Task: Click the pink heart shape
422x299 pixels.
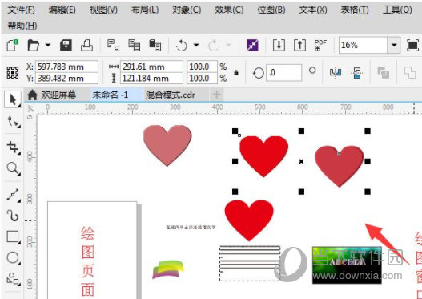Action: pyautogui.click(x=167, y=145)
